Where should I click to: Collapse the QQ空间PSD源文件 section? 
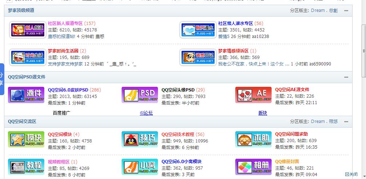[346, 77]
